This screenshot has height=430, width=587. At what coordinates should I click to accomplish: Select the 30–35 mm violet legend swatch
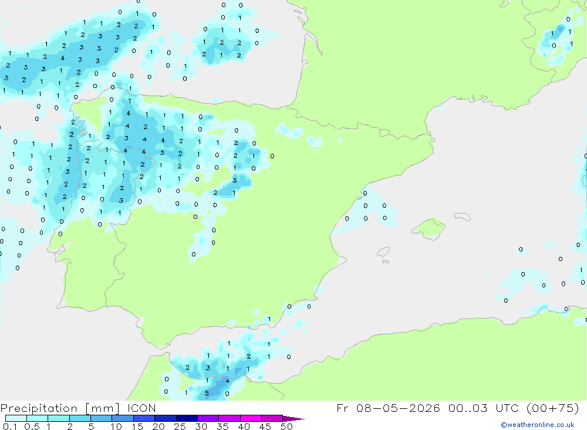tap(208, 418)
